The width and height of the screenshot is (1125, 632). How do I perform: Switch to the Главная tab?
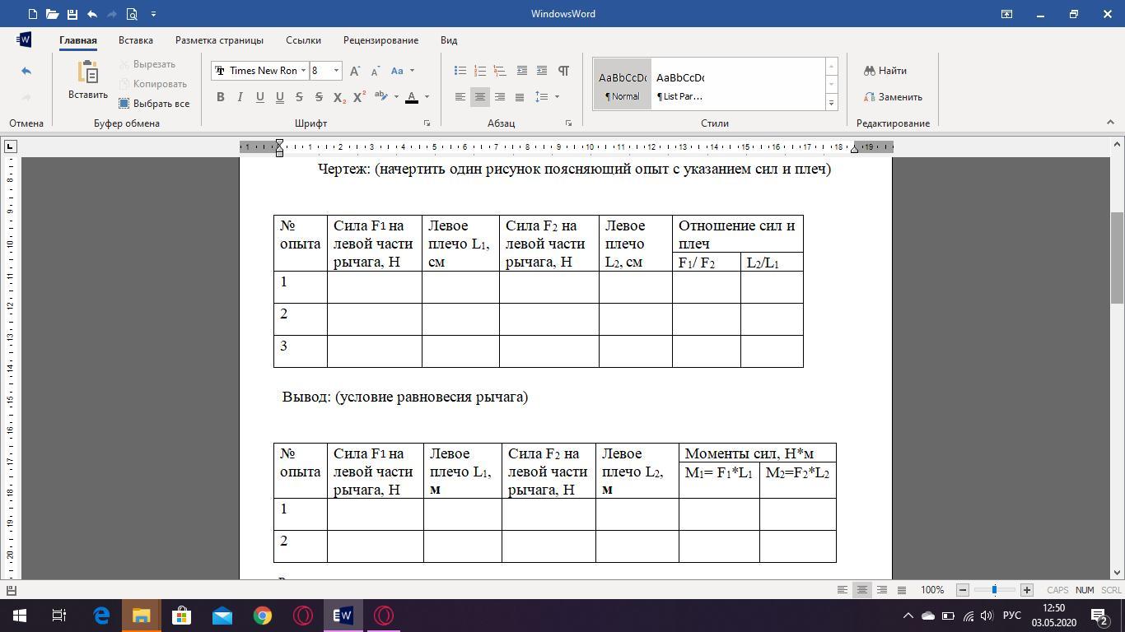click(x=78, y=40)
